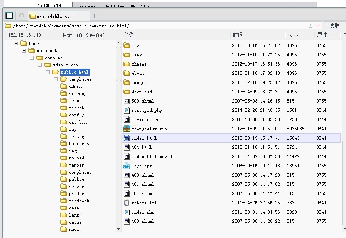Select the 401.shtml file name
This screenshot has width=346, height=238.
click(x=143, y=184)
